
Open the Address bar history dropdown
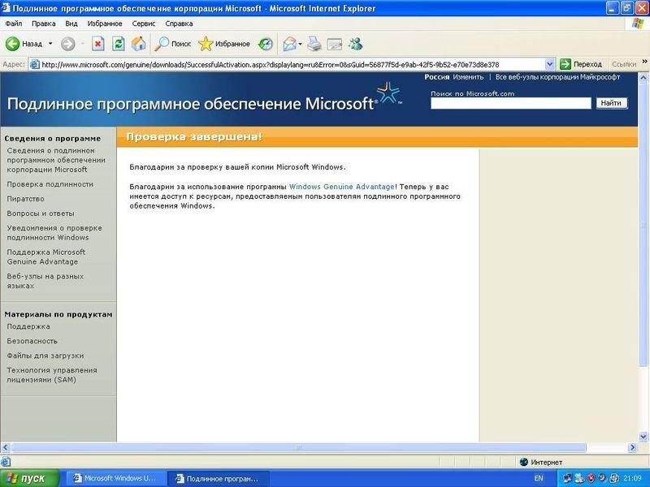pyautogui.click(x=550, y=62)
